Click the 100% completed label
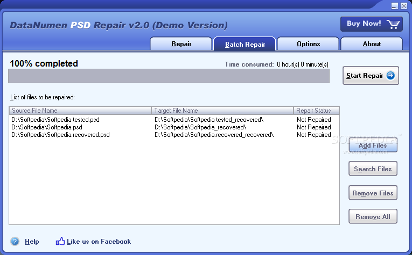Screen dimensions: 412x255 (44, 64)
